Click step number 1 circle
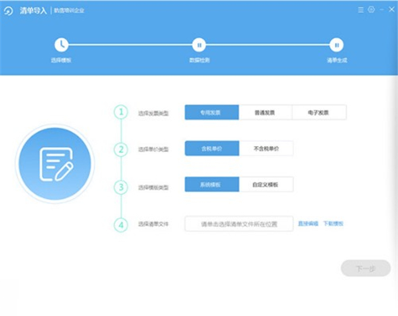The width and height of the screenshot is (398, 316). 120,112
